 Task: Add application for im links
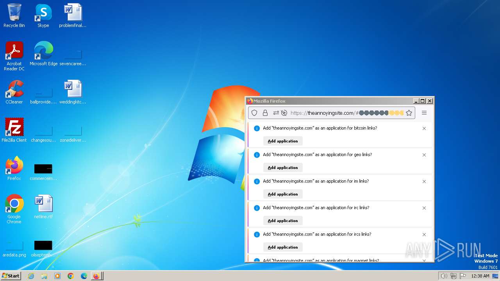pos(283,194)
